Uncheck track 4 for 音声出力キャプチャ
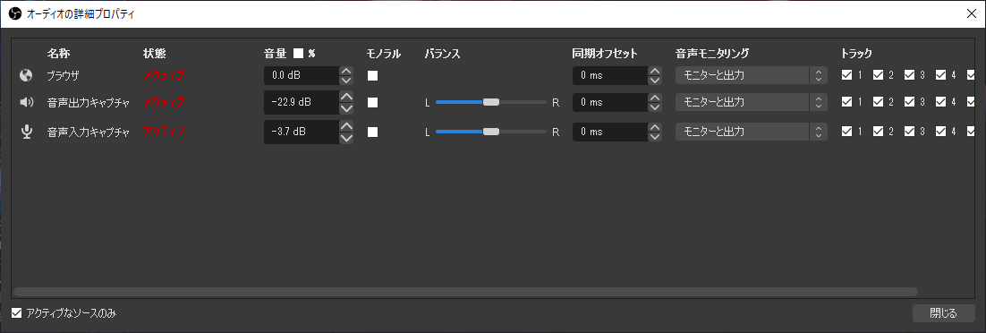Viewport: 986px width, 333px height. pos(940,102)
